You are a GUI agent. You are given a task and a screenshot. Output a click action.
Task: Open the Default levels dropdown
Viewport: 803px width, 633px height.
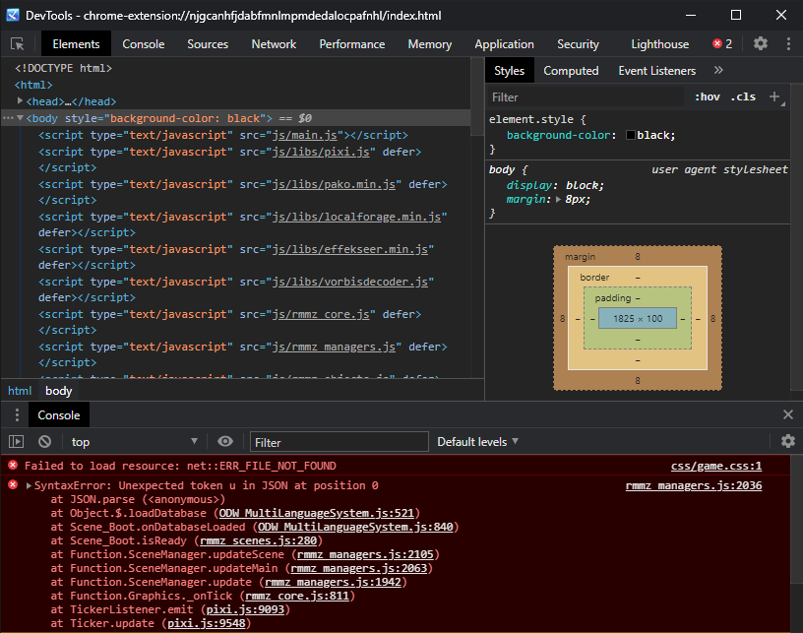point(477,441)
